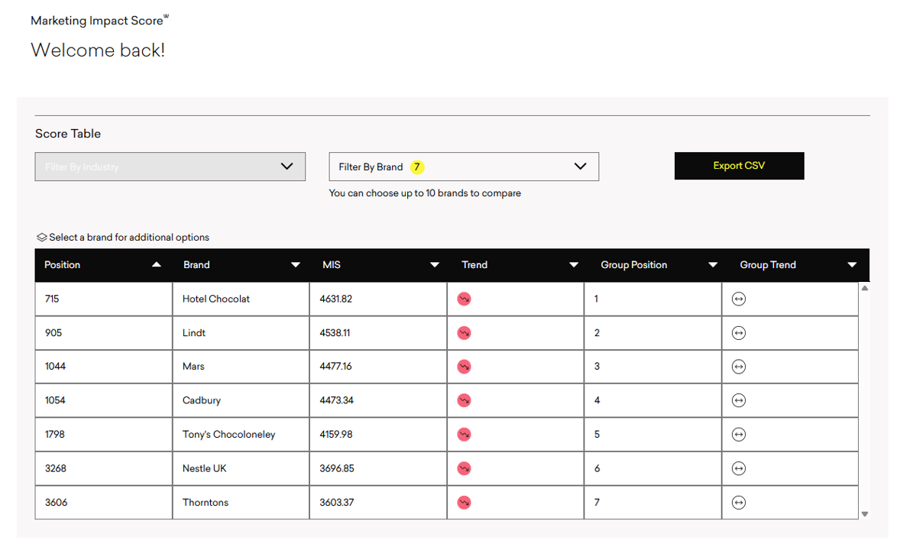Click Cadbury's red trend icon
The image size is (900, 550).
click(x=464, y=400)
